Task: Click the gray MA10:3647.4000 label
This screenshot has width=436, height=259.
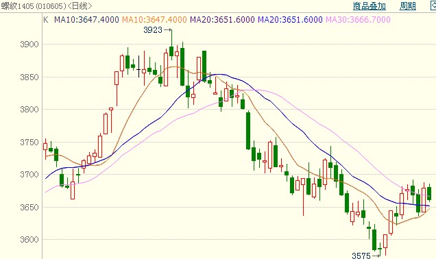Action: coord(86,19)
